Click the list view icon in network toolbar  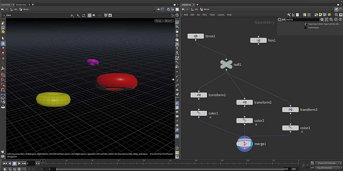298,15
